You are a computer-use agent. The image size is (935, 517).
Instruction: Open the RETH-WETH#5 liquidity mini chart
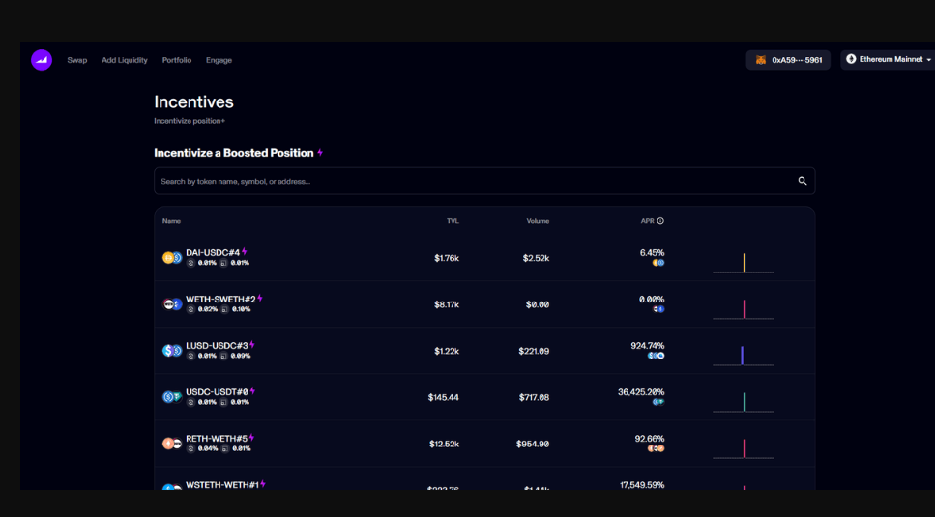[743, 448]
